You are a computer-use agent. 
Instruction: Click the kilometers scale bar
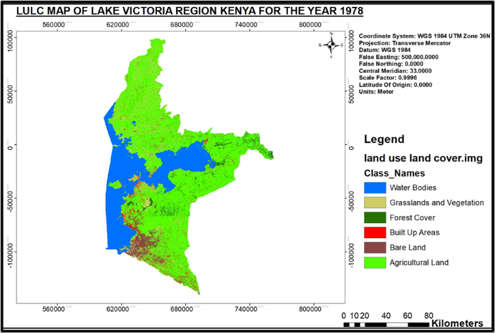click(x=387, y=325)
